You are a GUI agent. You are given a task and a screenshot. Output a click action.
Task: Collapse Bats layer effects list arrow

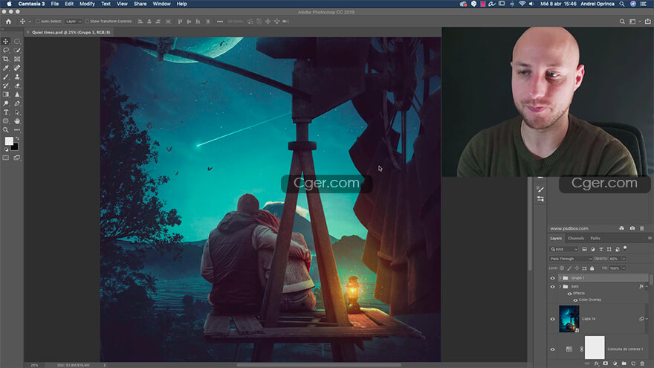pos(647,287)
